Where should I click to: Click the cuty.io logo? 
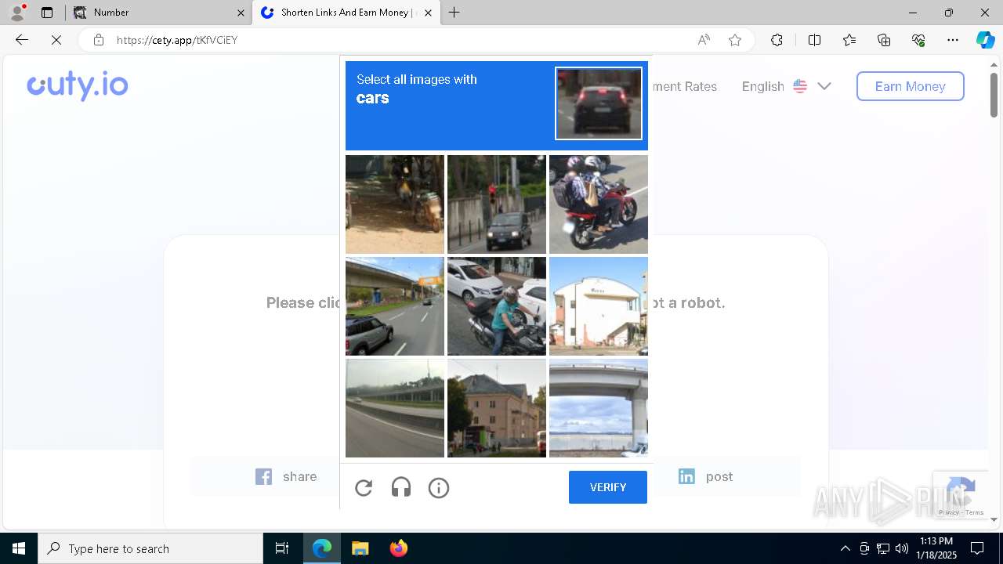[x=78, y=85]
